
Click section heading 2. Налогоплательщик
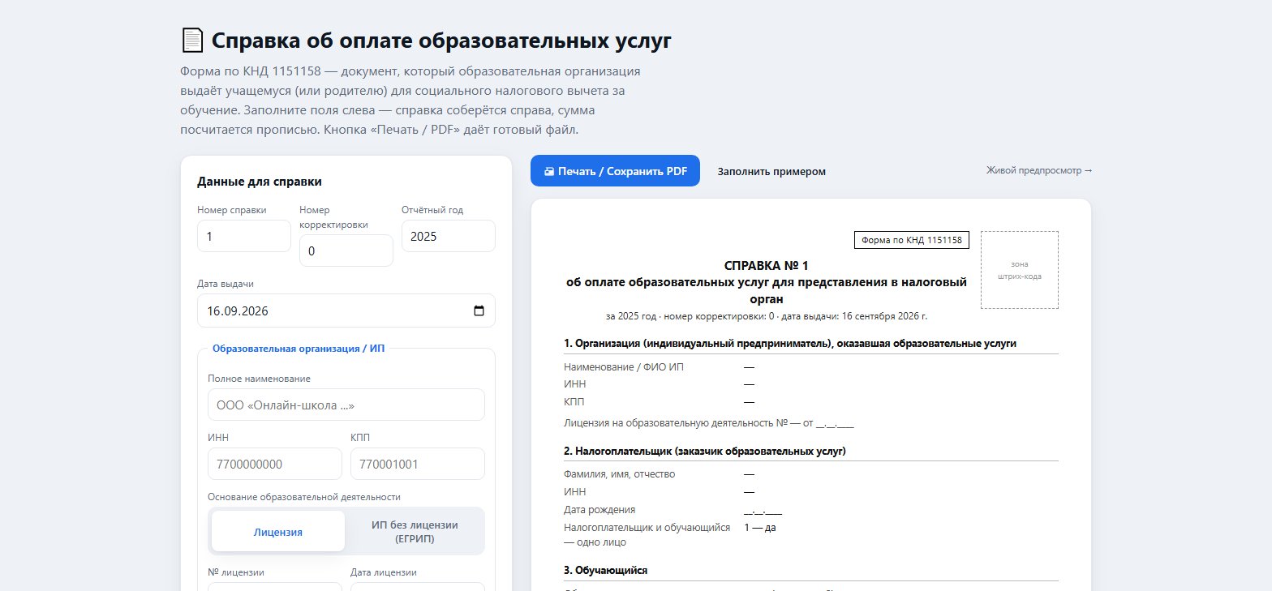705,451
